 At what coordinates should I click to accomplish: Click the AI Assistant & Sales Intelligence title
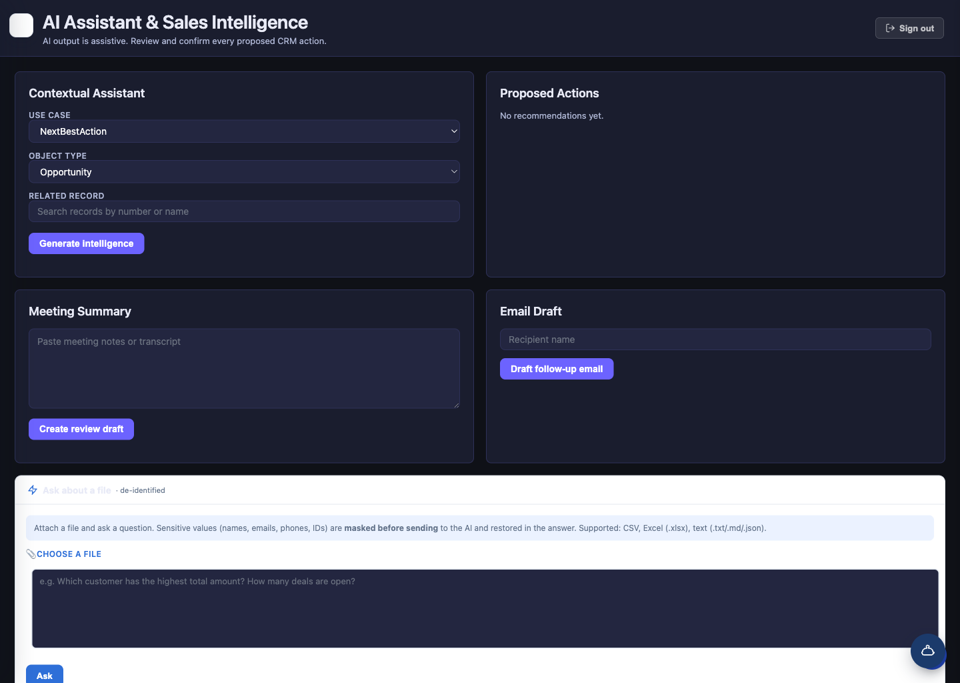pos(175,23)
